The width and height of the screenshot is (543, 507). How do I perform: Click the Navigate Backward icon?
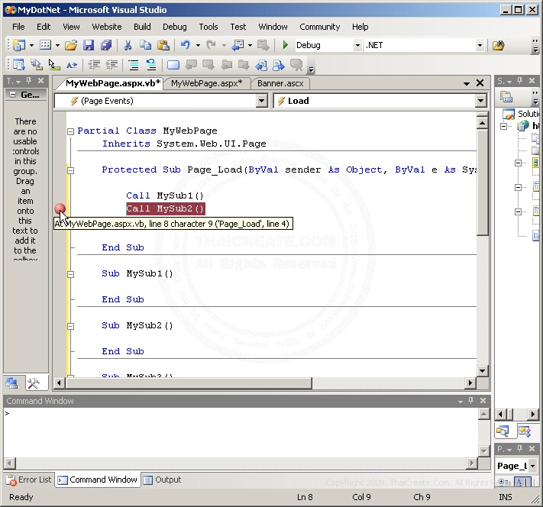point(238,45)
